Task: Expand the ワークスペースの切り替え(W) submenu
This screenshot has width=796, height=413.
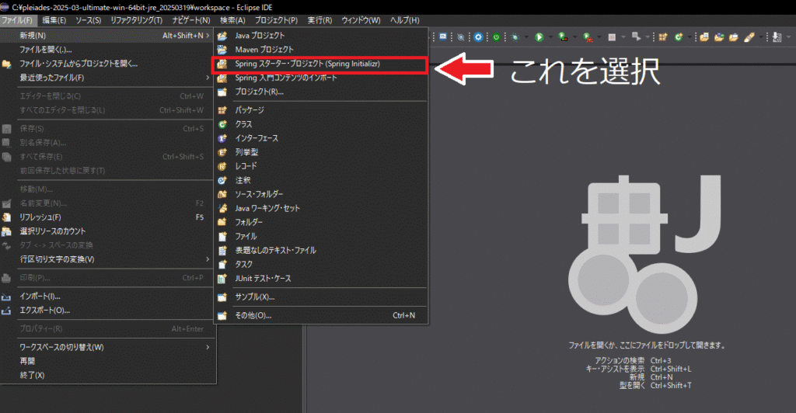Action: pos(207,347)
